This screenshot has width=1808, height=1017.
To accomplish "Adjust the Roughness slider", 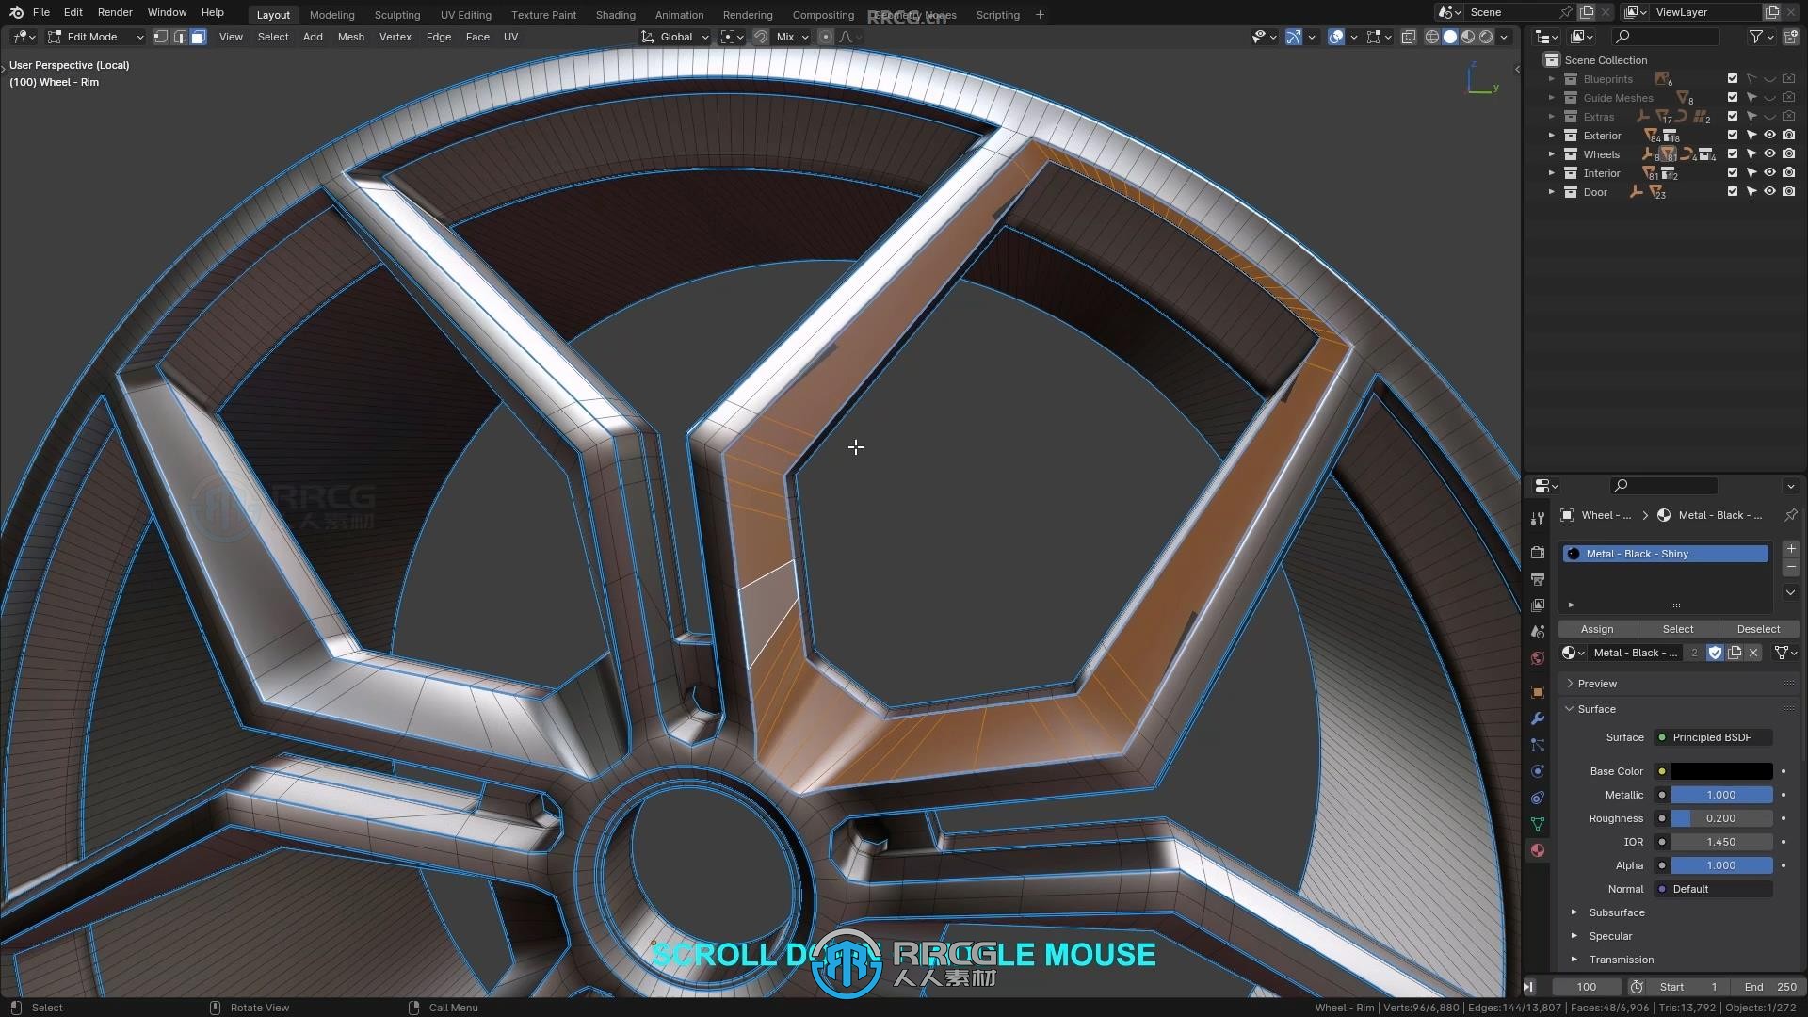I will pyautogui.click(x=1721, y=818).
